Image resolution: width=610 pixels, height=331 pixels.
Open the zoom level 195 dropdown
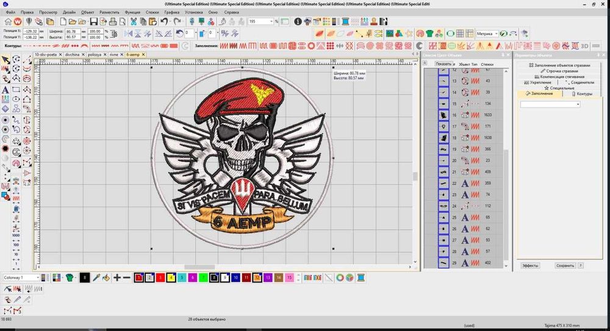pos(272,22)
